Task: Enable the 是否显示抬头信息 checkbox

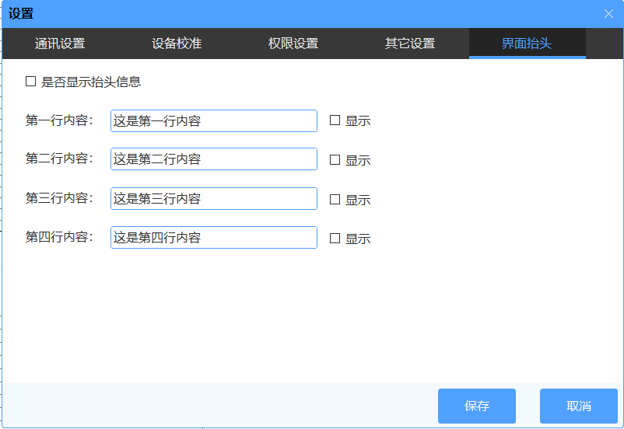Action: [31, 82]
